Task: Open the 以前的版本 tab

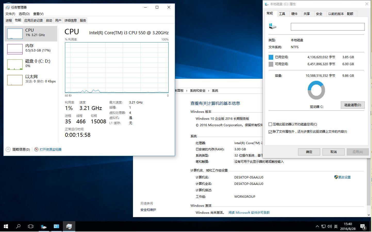Action: pos(336,14)
